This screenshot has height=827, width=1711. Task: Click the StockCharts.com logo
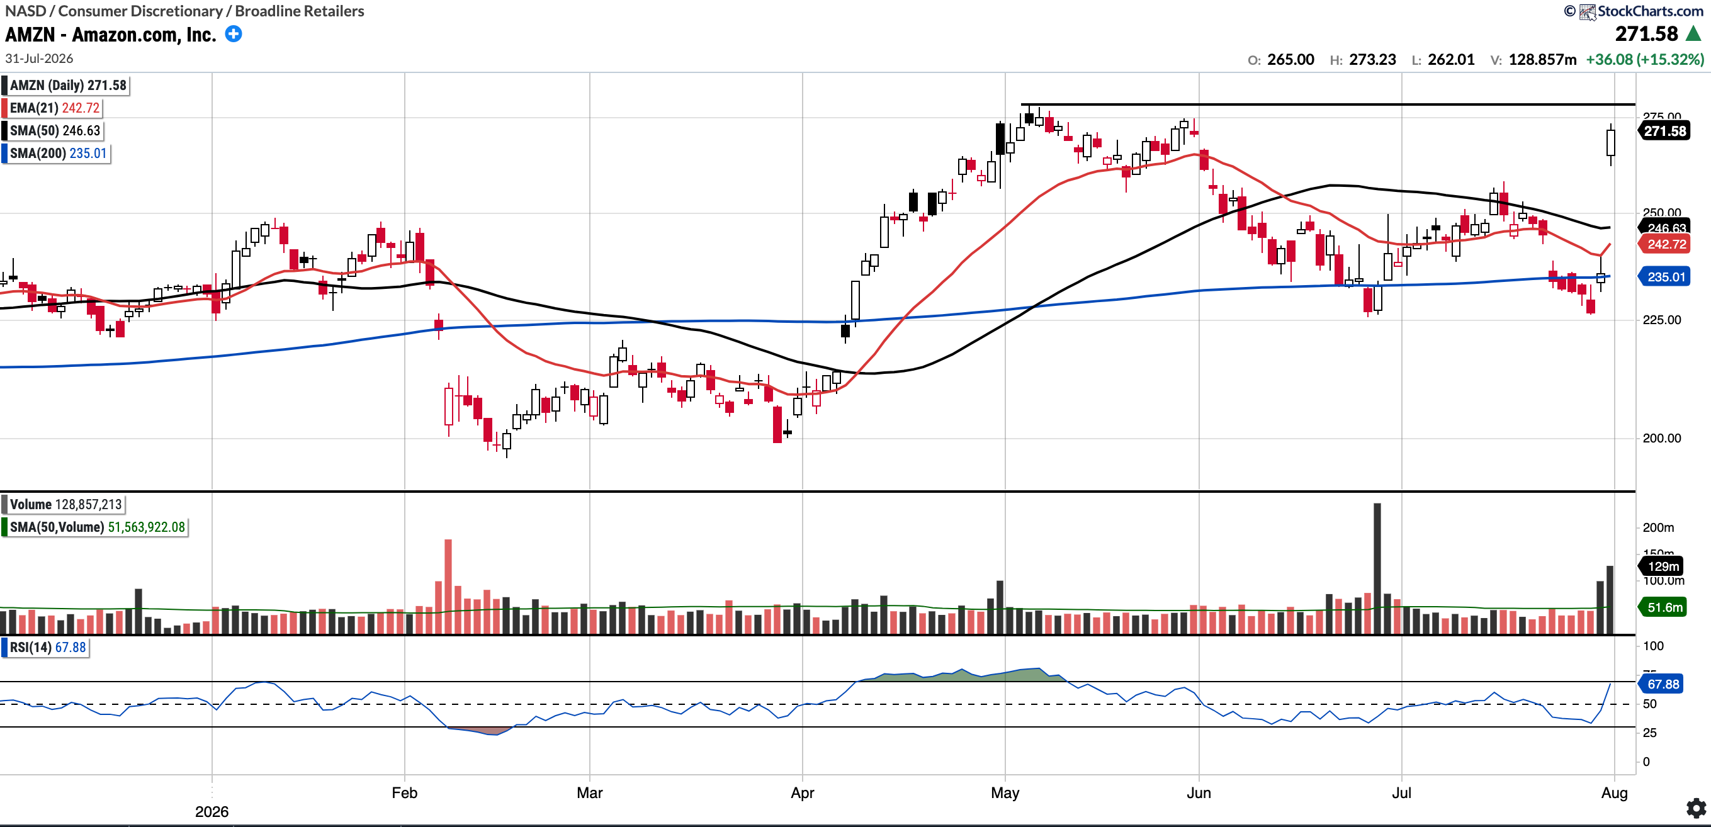point(1642,11)
